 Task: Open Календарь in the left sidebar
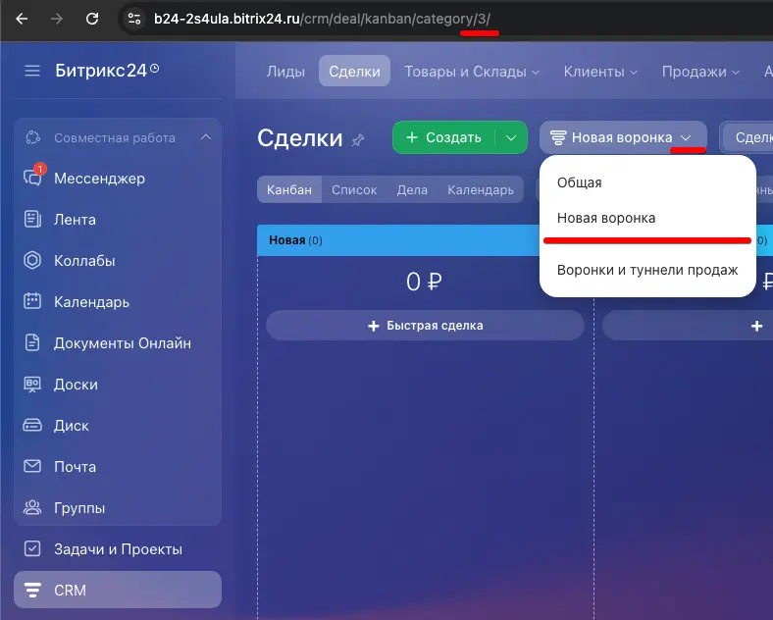tap(90, 302)
